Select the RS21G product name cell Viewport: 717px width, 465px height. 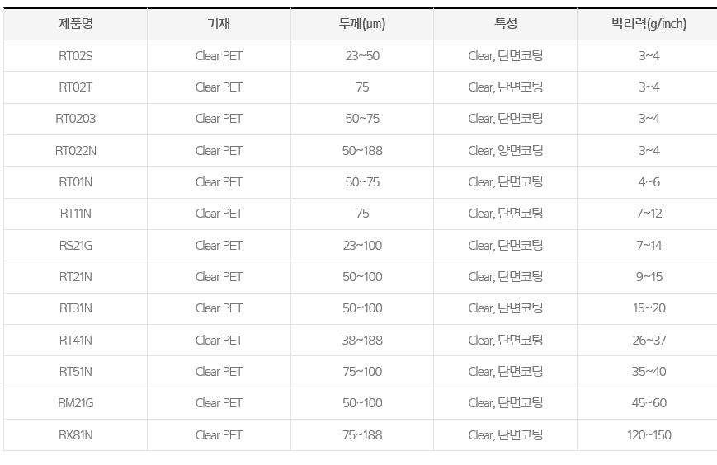click(75, 246)
